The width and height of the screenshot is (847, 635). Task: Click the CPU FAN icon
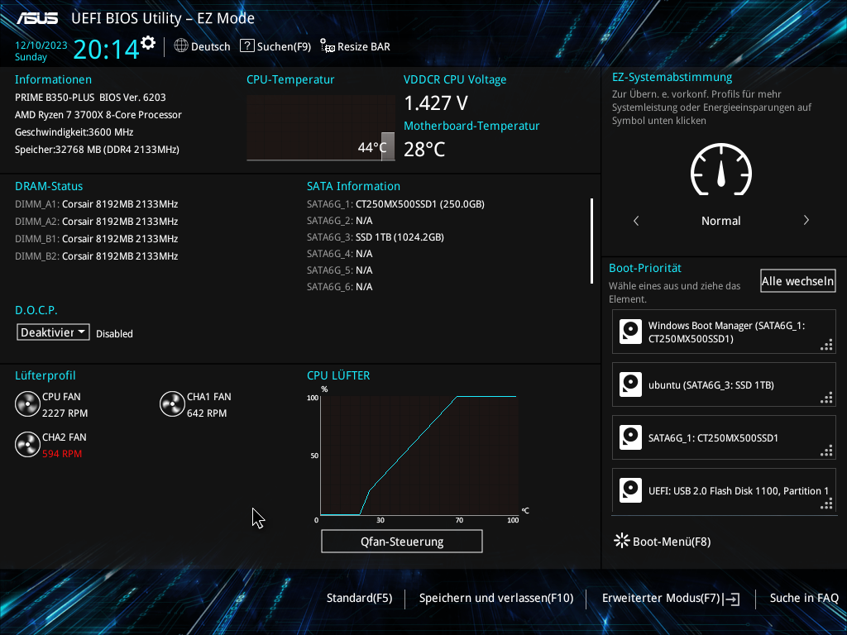(x=27, y=403)
